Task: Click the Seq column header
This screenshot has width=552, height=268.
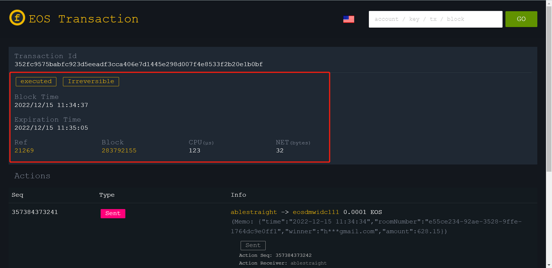Action: [17, 195]
